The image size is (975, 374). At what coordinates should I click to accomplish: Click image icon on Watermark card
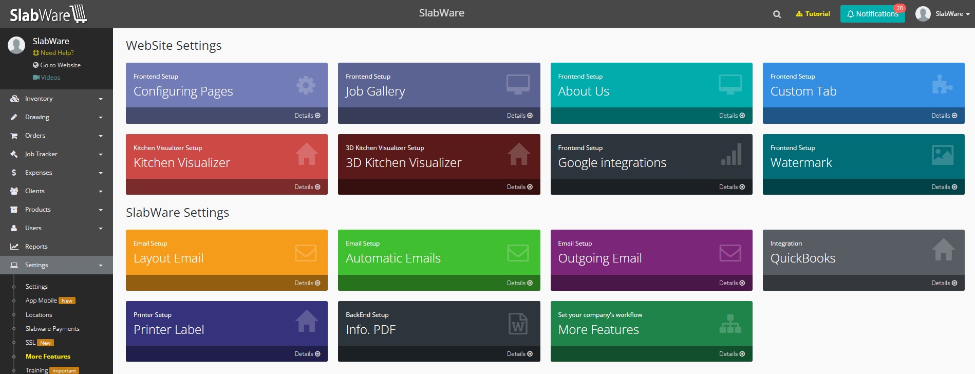943,155
